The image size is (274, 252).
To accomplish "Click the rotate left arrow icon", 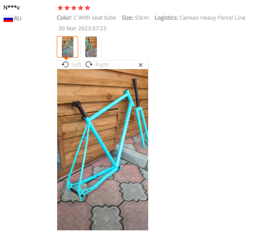I will click(x=65, y=65).
